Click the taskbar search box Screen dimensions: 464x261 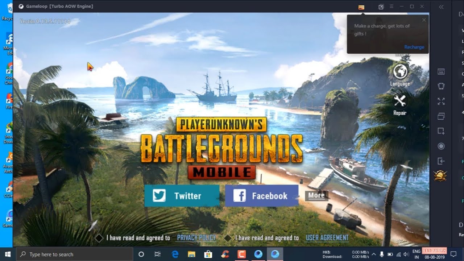coord(75,254)
